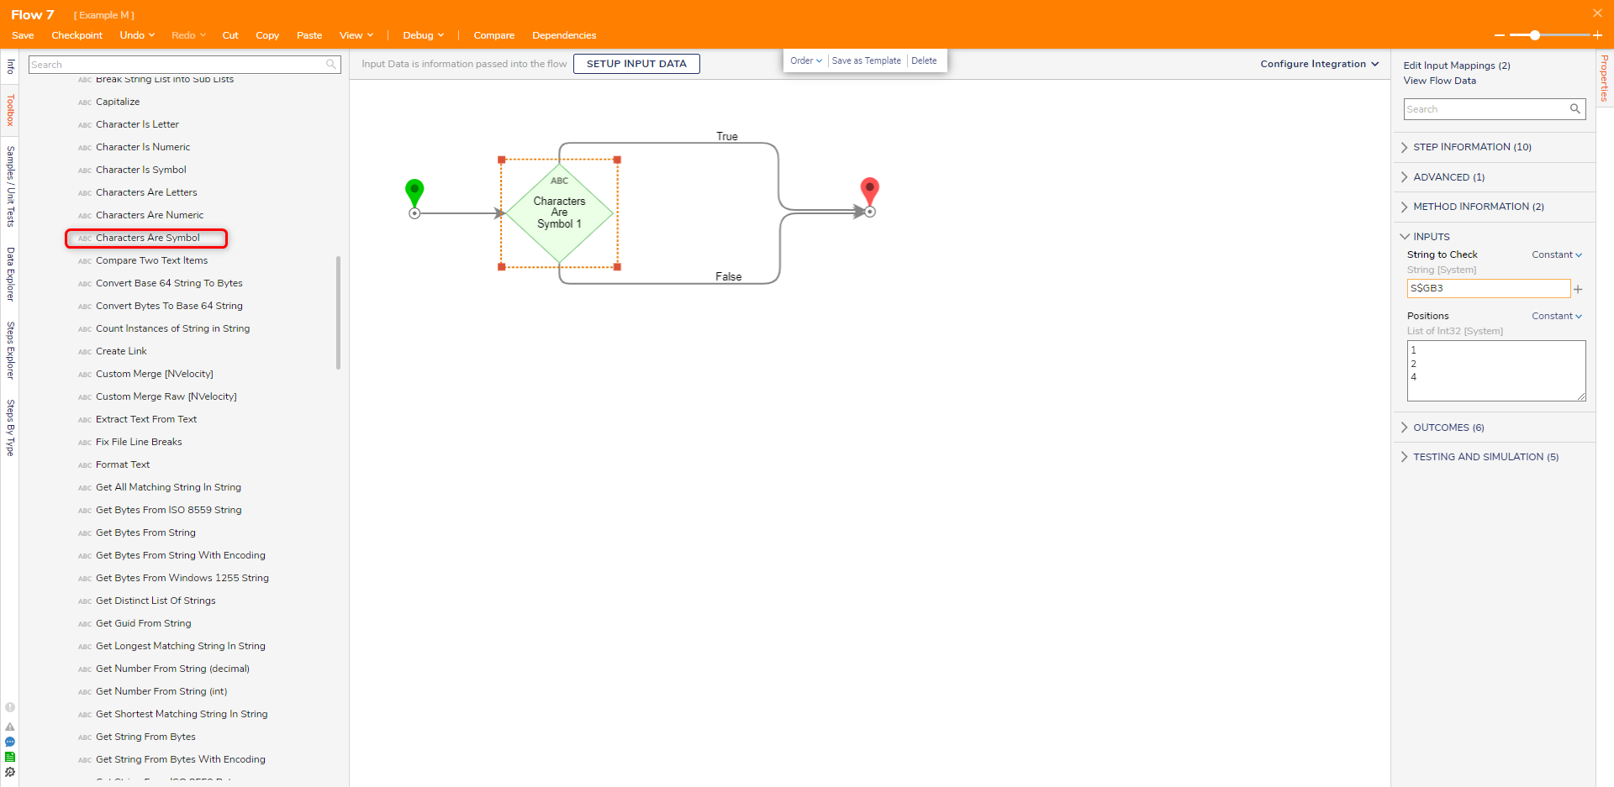Click the ABC icon beside Format Text
Image resolution: width=1614 pixels, height=787 pixels.
click(85, 465)
